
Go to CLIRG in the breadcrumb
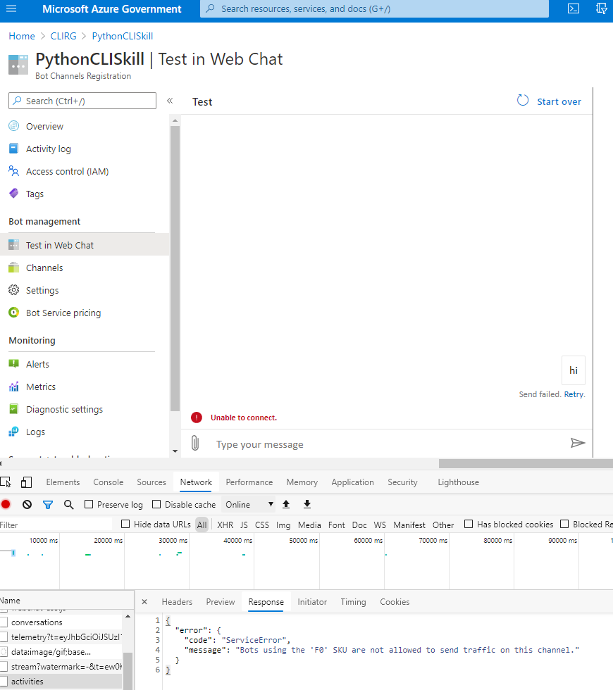coord(63,36)
